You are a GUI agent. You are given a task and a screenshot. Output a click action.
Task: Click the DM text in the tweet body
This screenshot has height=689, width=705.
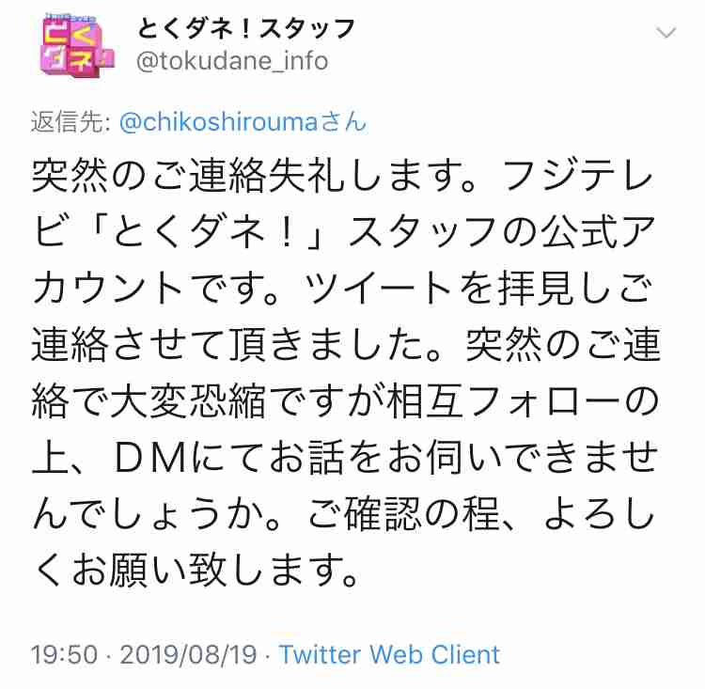pos(150,459)
